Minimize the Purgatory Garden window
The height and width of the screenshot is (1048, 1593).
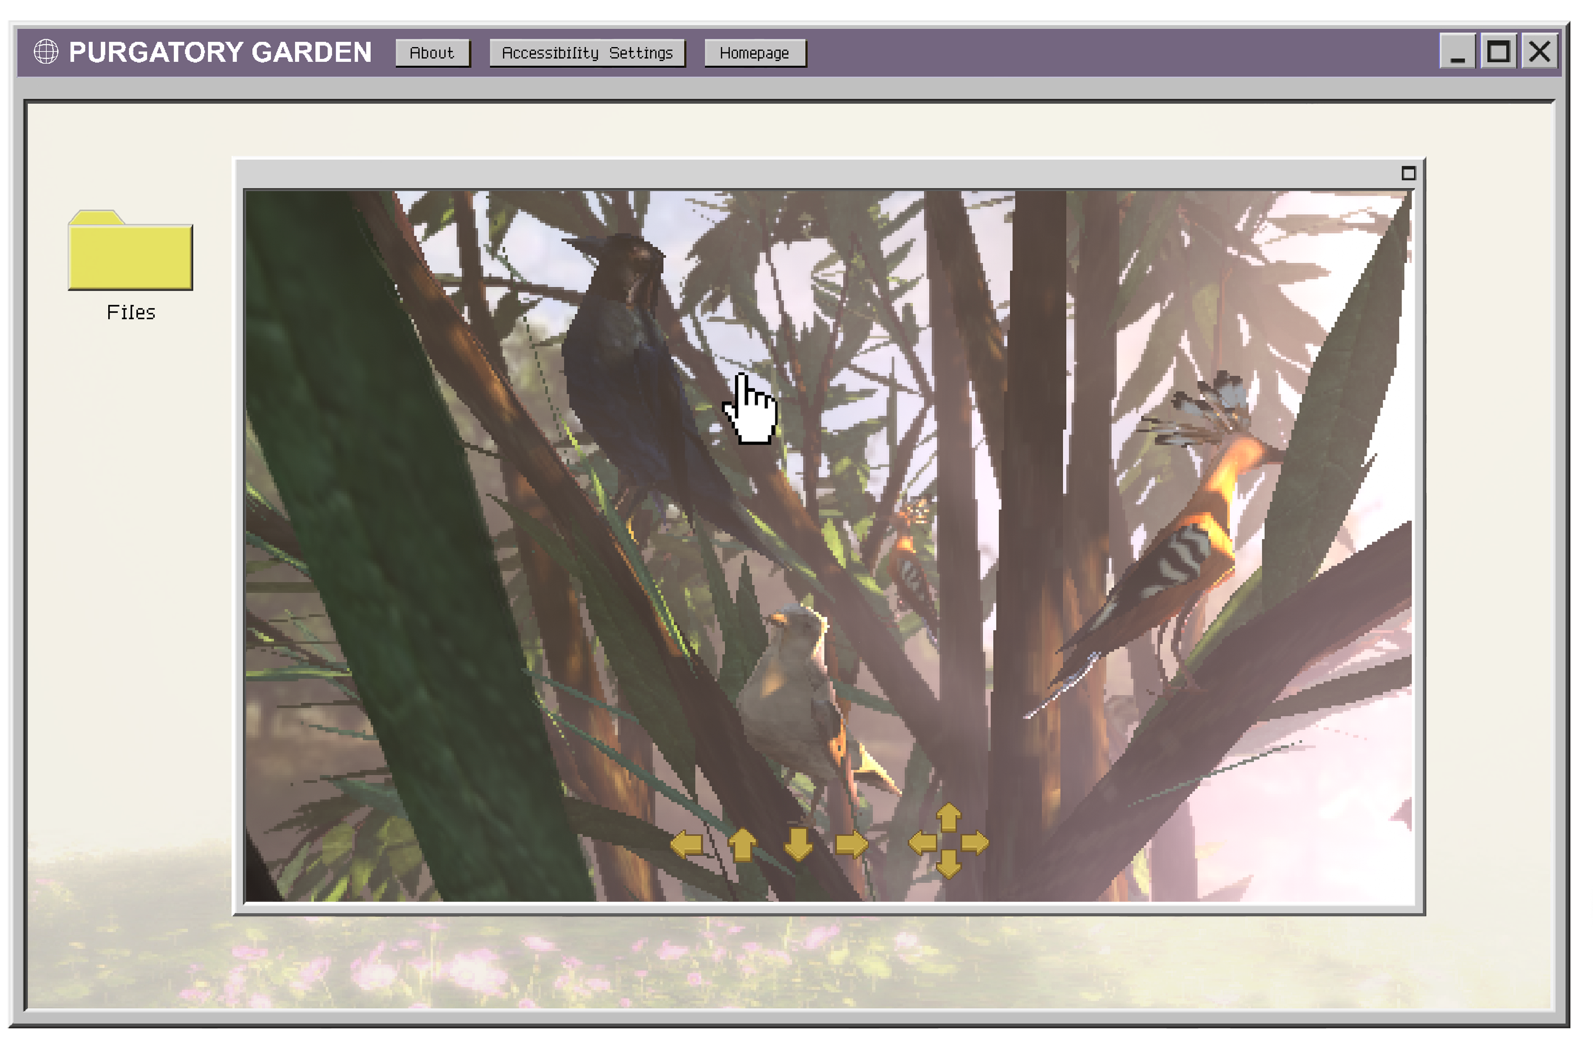1457,51
